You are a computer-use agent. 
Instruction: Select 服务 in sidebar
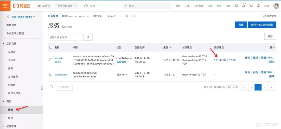pyautogui.click(x=22, y=110)
